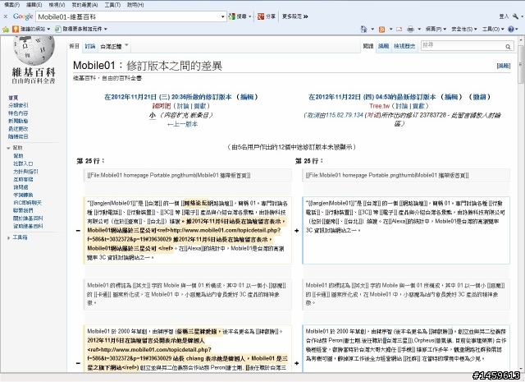Click the 115.82.79.134 IP address link

point(344,115)
